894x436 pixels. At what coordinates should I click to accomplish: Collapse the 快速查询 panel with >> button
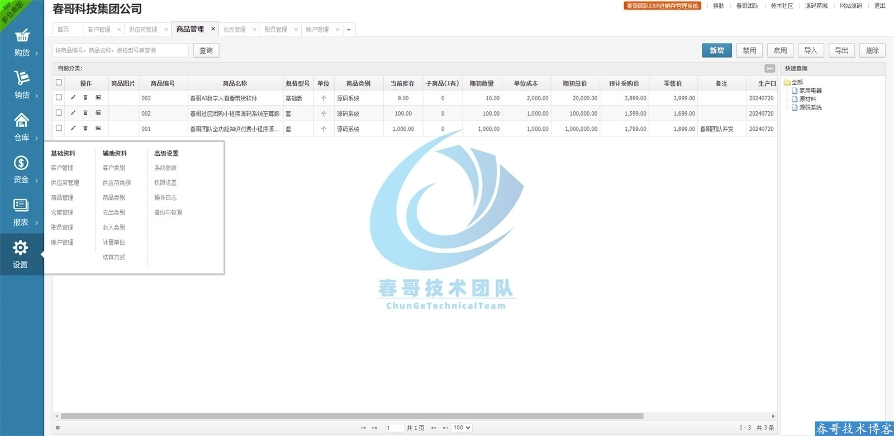769,68
